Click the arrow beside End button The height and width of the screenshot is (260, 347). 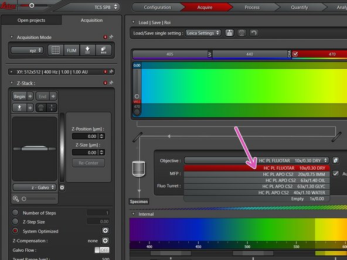(x=53, y=97)
